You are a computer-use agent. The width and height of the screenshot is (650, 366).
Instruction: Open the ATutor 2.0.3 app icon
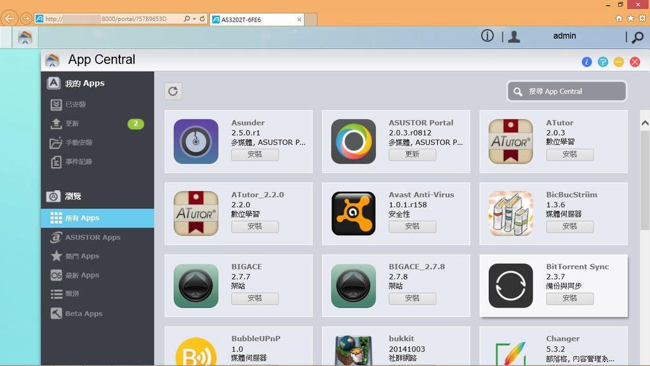[511, 142]
